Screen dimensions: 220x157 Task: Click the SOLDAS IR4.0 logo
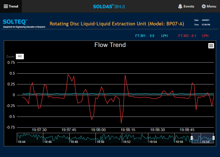(x=109, y=7)
